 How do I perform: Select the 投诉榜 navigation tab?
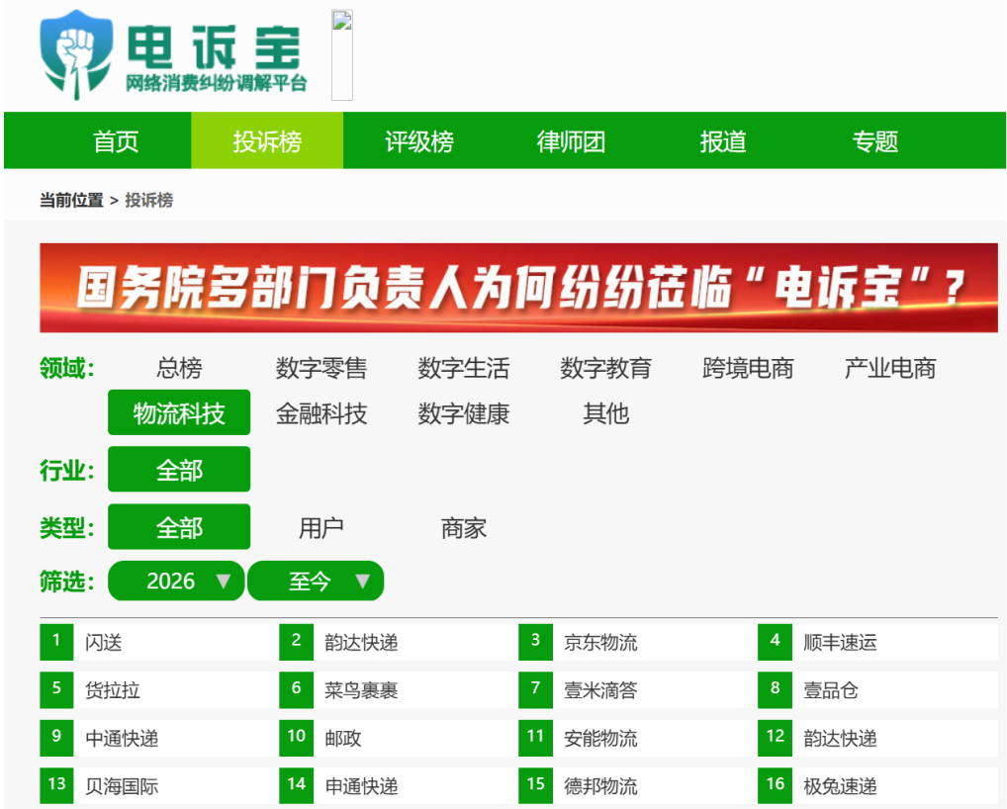tap(267, 141)
